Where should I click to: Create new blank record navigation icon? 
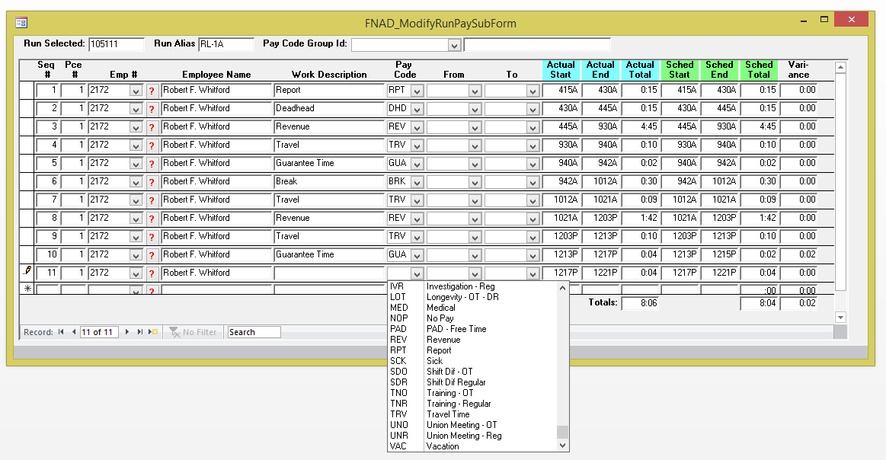pos(153,332)
